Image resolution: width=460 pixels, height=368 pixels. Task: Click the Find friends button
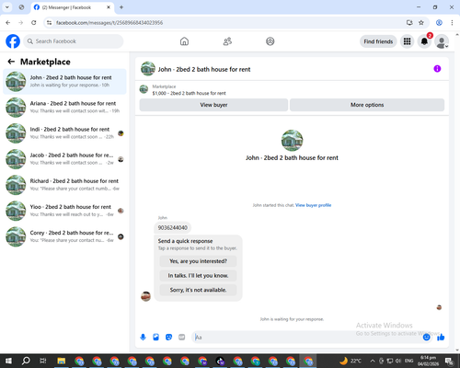tap(378, 41)
